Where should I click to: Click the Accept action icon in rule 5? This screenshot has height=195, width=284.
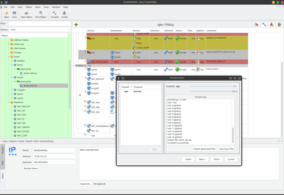[177, 52]
